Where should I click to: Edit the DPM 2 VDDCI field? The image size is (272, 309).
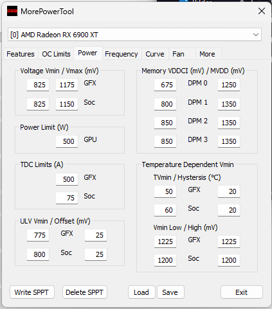click(165, 123)
